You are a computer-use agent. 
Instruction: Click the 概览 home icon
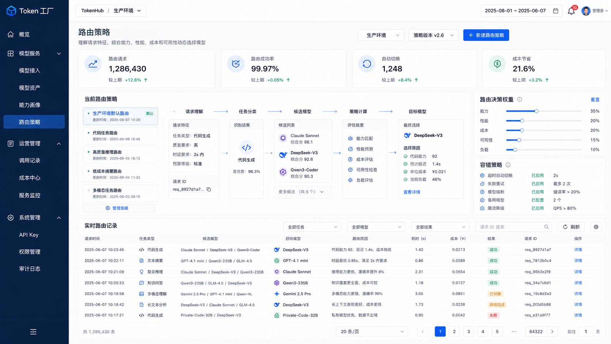tap(11, 34)
